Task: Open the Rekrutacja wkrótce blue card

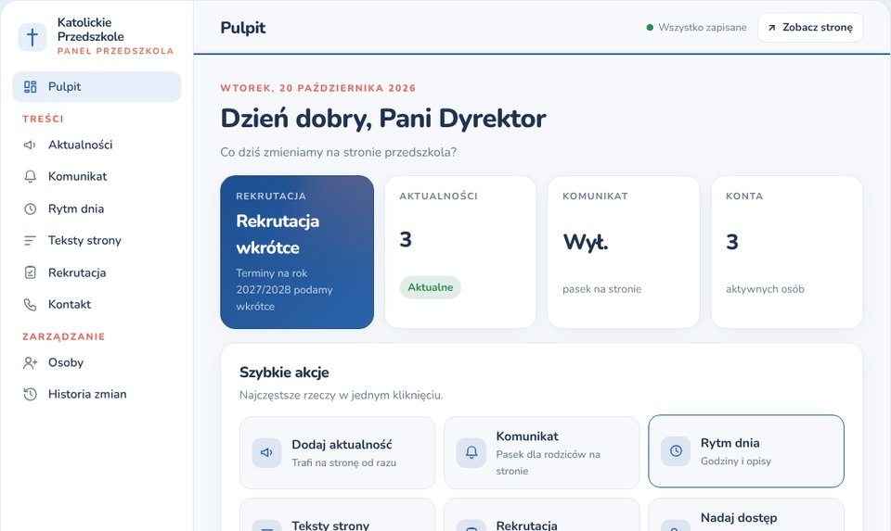Action: pos(297,252)
